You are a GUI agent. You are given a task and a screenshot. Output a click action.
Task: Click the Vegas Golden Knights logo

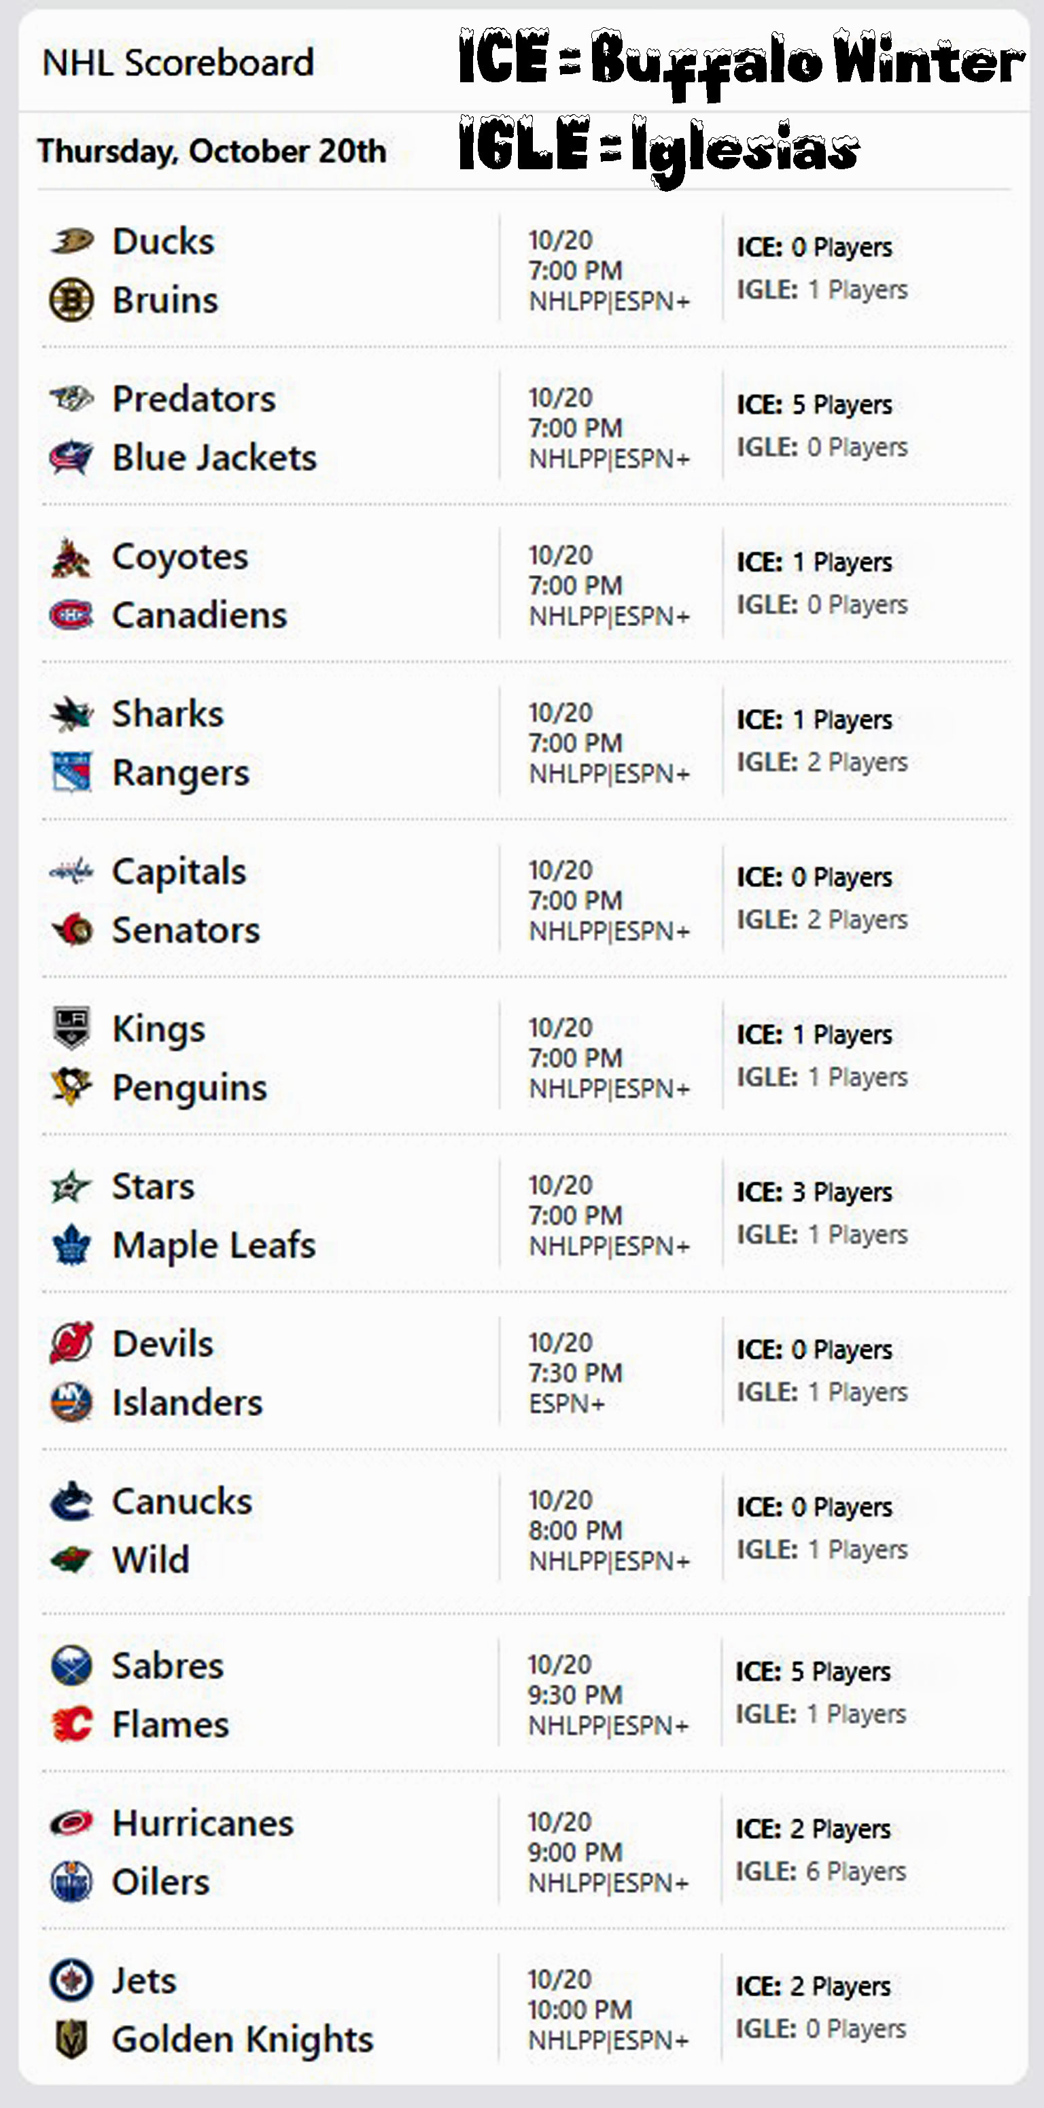pyautogui.click(x=72, y=2039)
